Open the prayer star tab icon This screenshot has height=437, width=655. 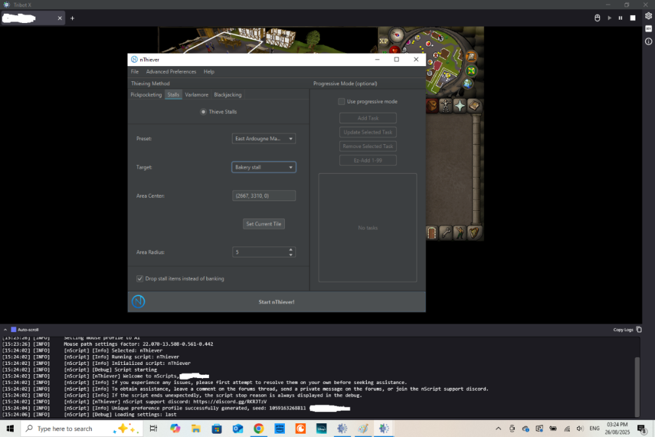[460, 105]
